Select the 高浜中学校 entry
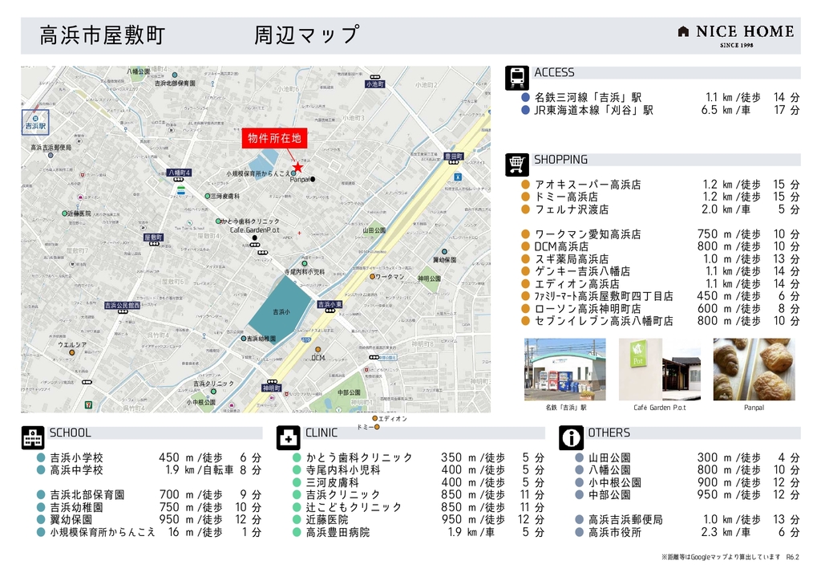This screenshot has width=821, height=581. click(x=149, y=470)
